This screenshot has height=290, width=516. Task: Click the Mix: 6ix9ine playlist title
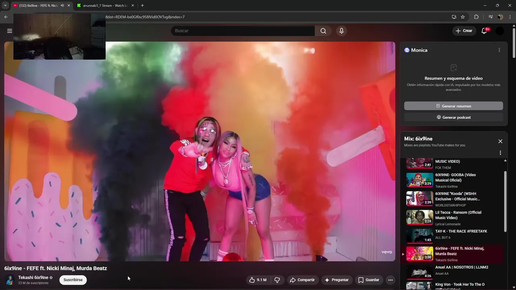[418, 139]
